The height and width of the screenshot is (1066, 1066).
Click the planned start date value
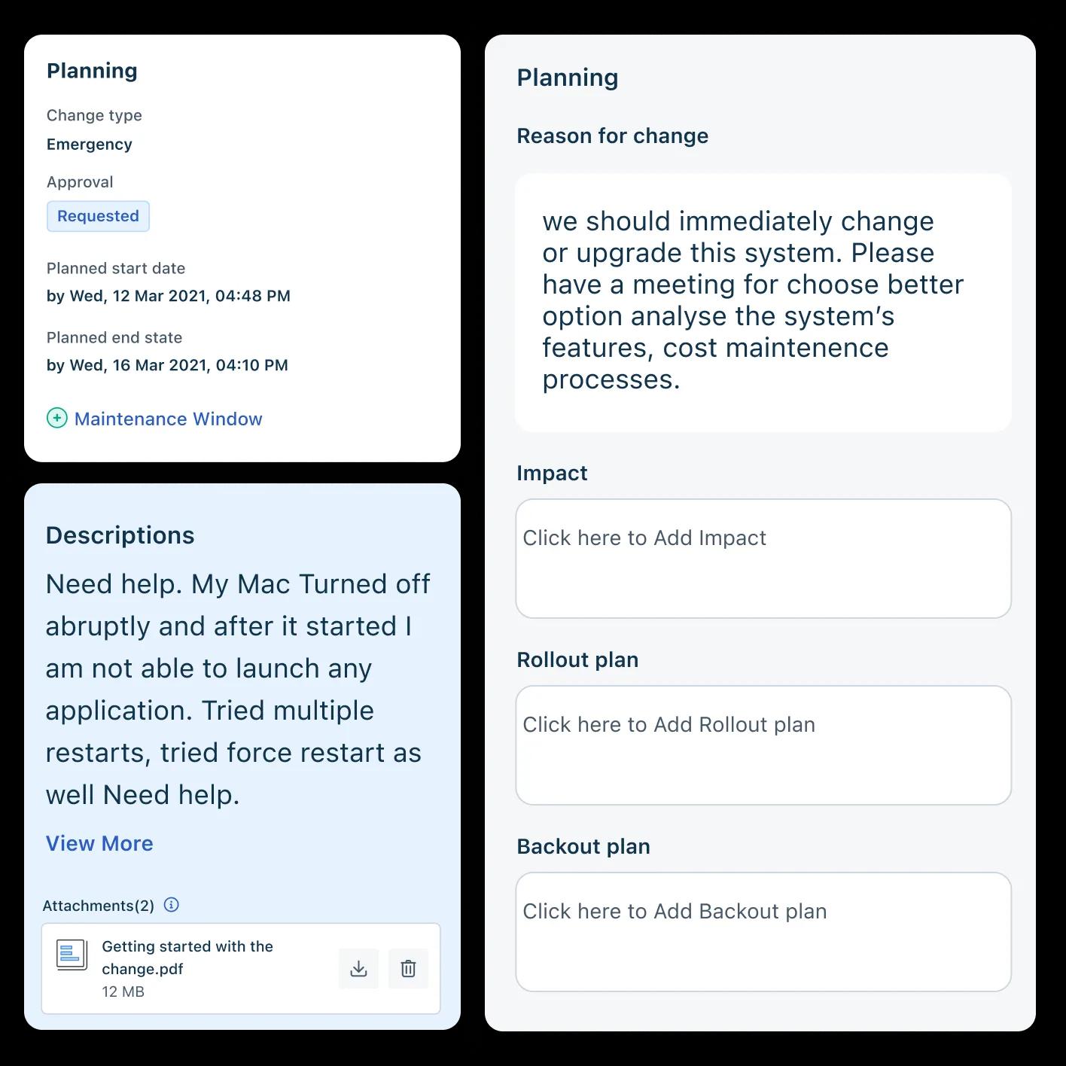pyautogui.click(x=169, y=296)
